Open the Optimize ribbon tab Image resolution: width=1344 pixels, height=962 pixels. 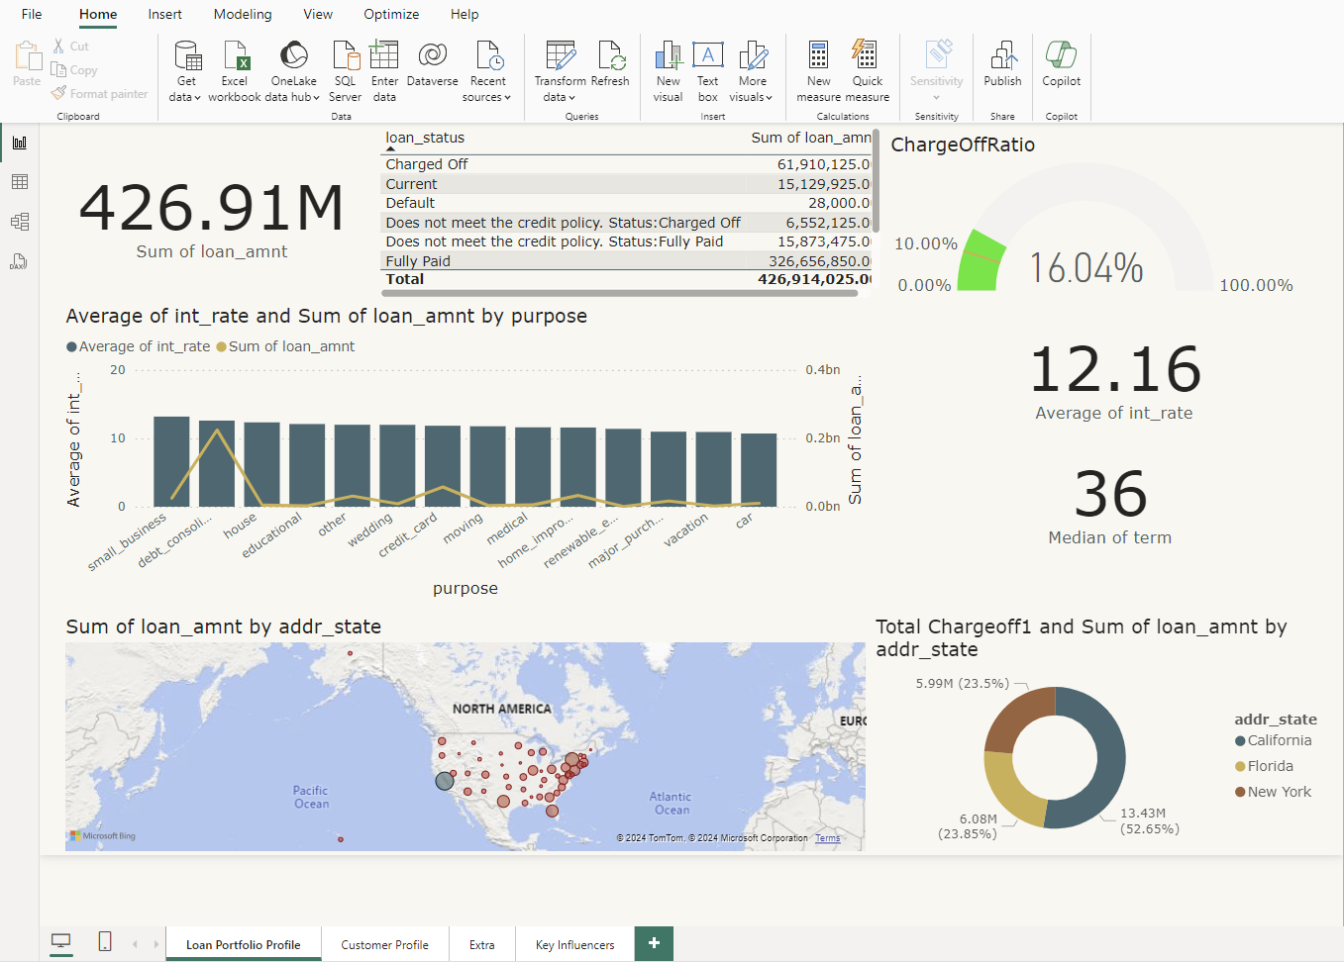(x=391, y=14)
